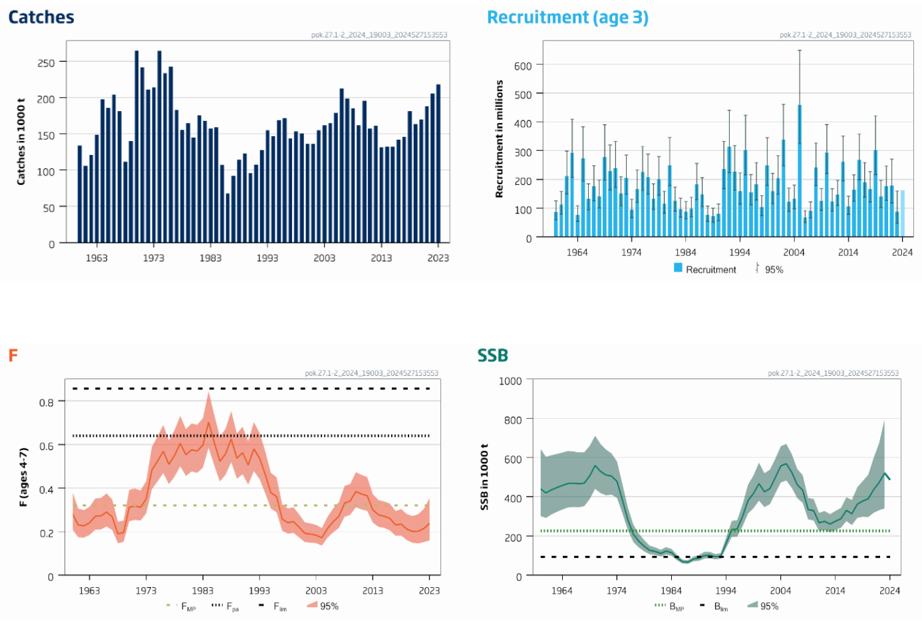Click the 0.8 tick on F y-axis

point(47,403)
